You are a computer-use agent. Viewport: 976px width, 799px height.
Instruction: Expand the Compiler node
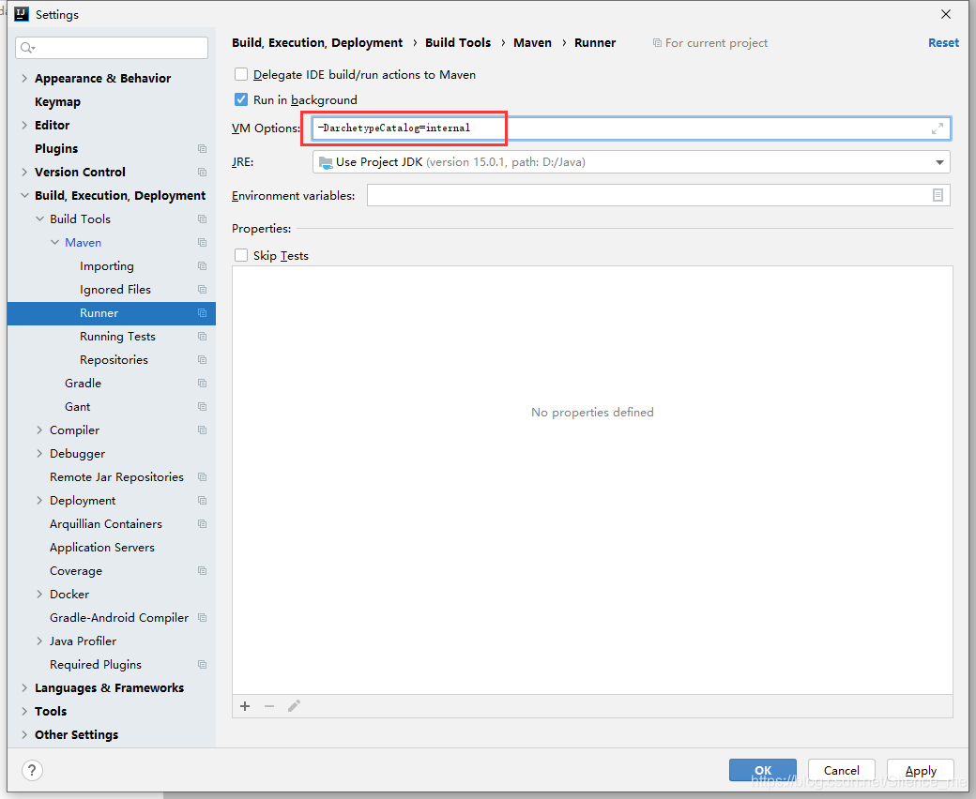[x=39, y=430]
